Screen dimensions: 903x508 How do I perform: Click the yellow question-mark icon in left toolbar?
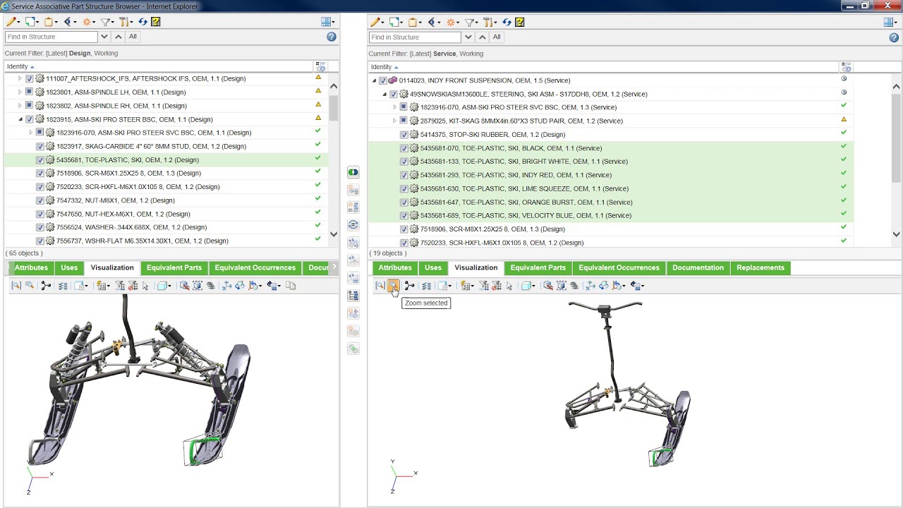[x=156, y=22]
